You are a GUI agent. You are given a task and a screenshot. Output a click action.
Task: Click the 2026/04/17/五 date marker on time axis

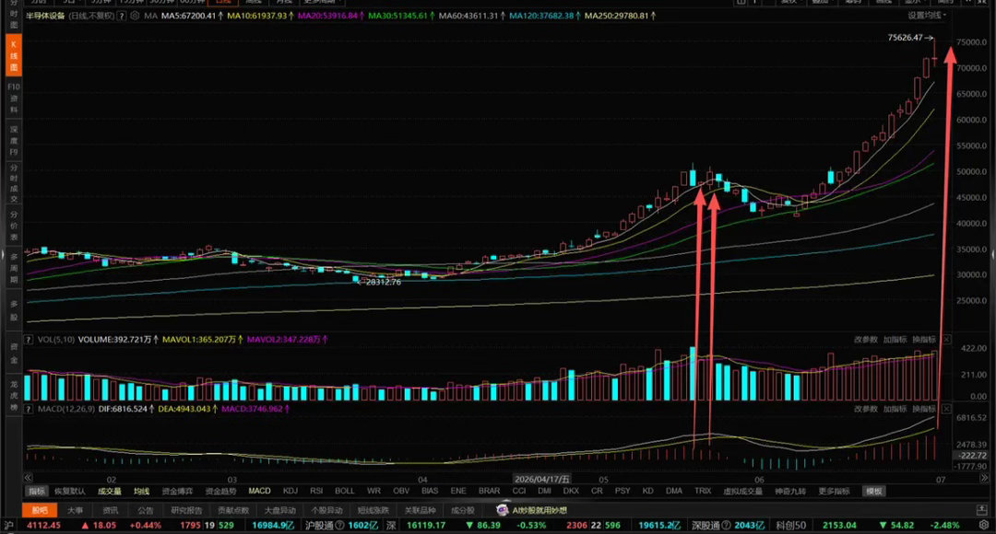[x=542, y=480]
